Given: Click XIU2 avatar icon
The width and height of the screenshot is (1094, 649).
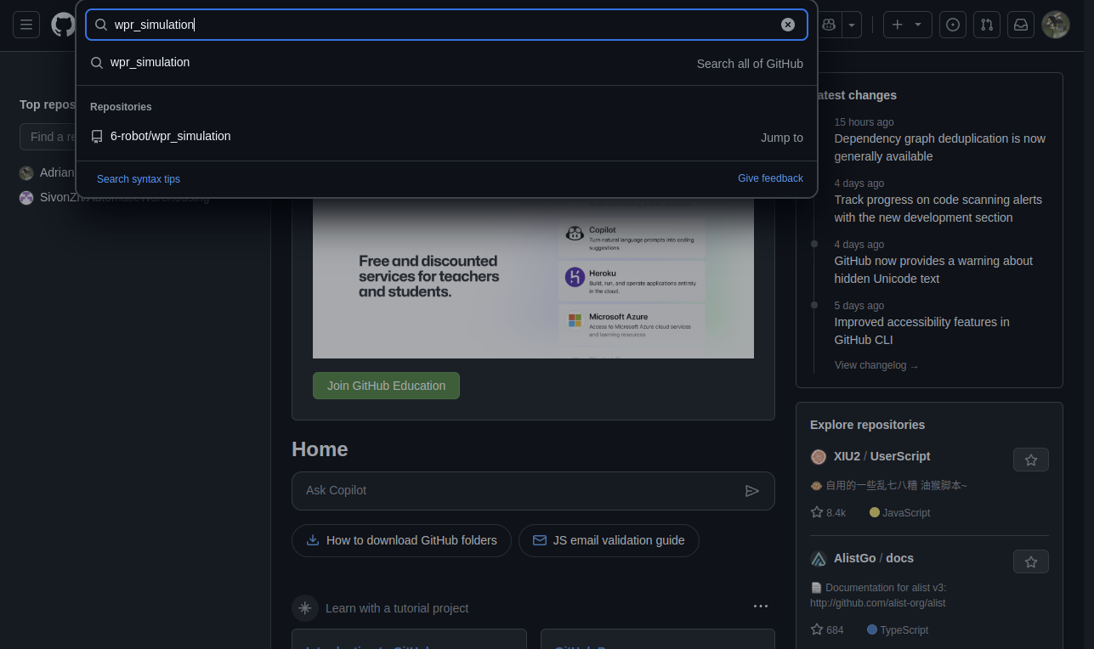Looking at the screenshot, I should pyautogui.click(x=819, y=457).
